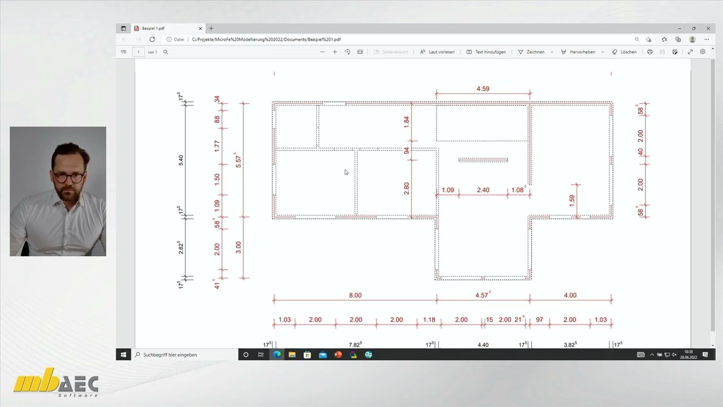Click the 4.59 dimension label

click(x=483, y=89)
